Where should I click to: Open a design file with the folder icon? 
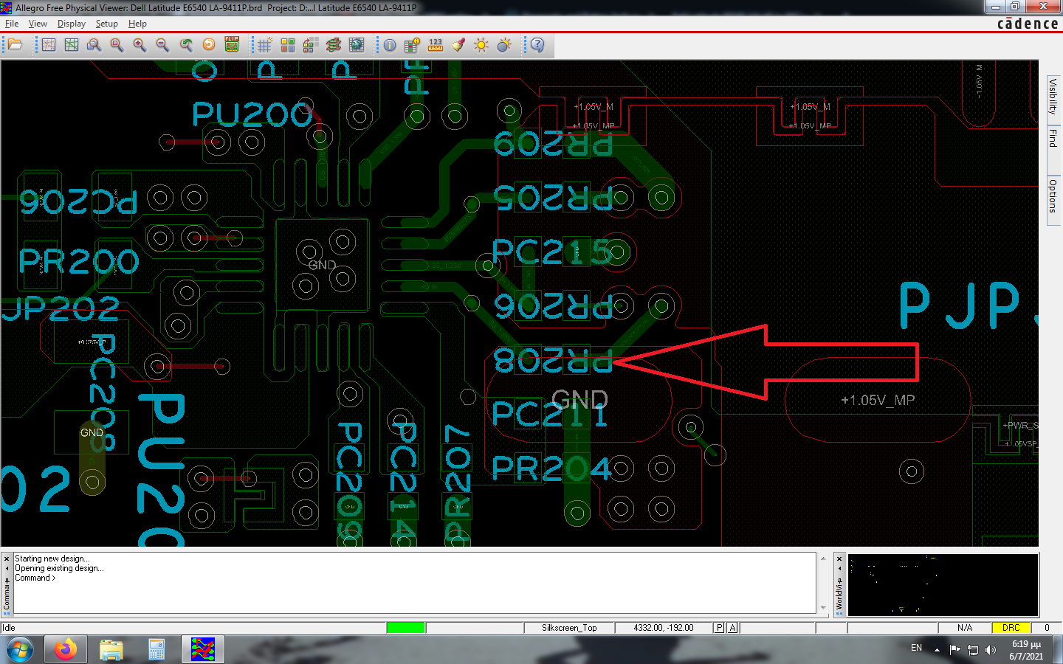(x=15, y=45)
